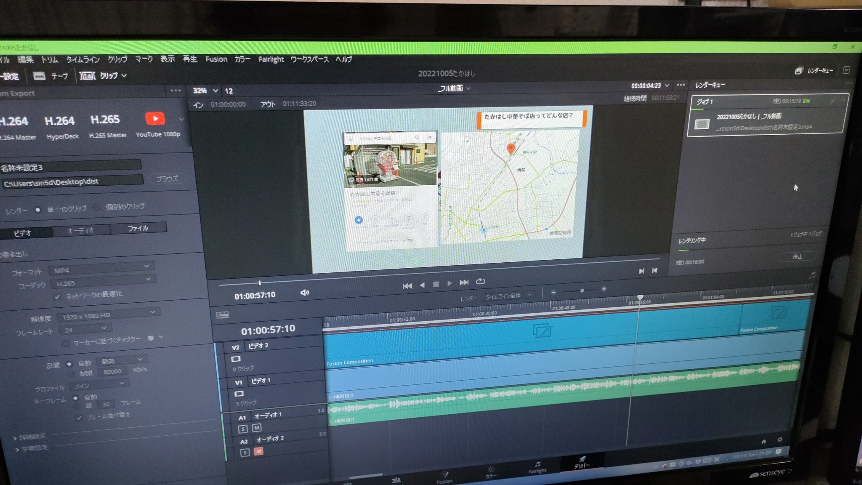Image resolution: width=862 pixels, height=485 pixels.
Task: Play timeline in reverse
Action: pyautogui.click(x=422, y=285)
